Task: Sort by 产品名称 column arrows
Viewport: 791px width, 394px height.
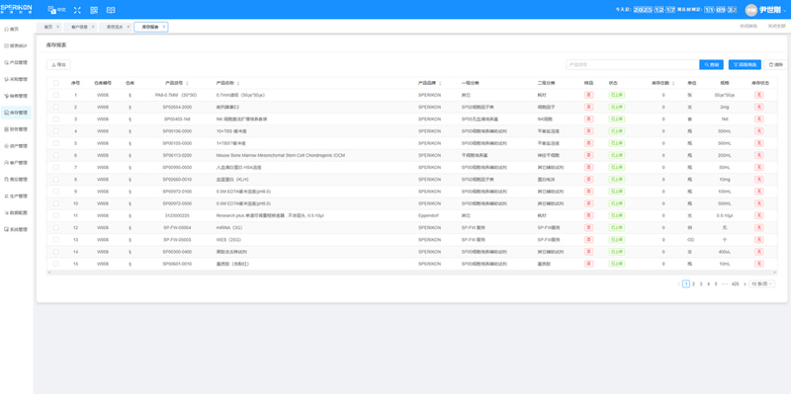Action: click(x=238, y=83)
